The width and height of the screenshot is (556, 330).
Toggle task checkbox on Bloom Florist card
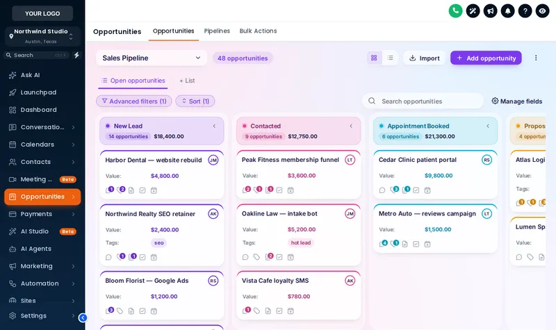tap(142, 311)
